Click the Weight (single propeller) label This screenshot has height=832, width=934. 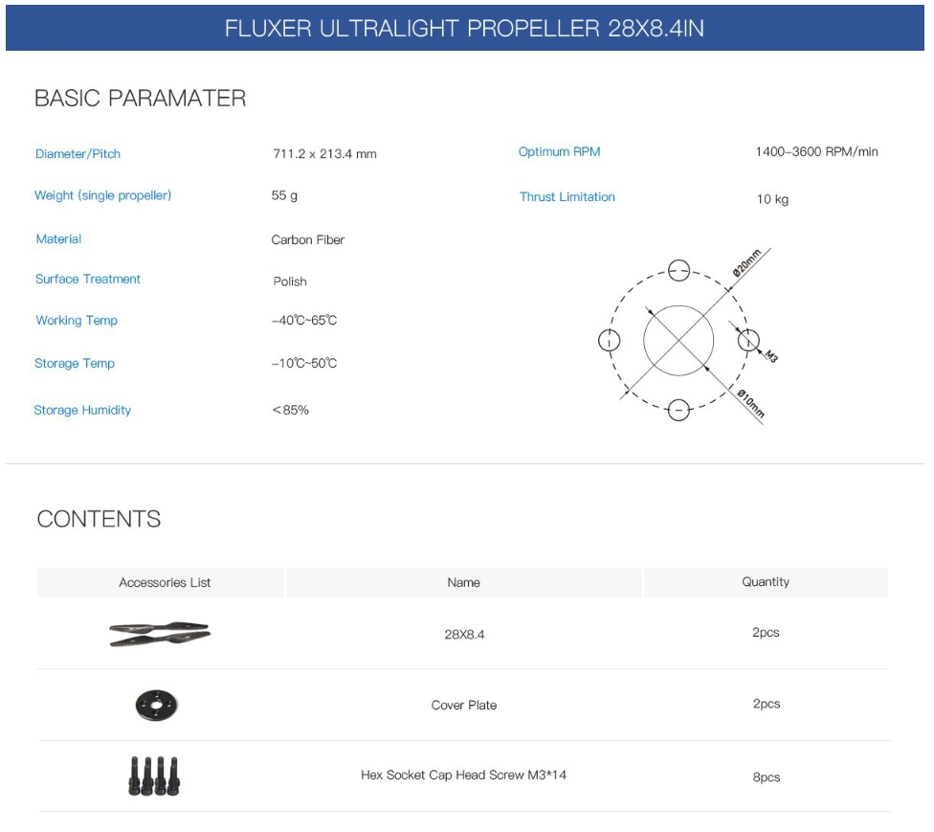pos(103,195)
